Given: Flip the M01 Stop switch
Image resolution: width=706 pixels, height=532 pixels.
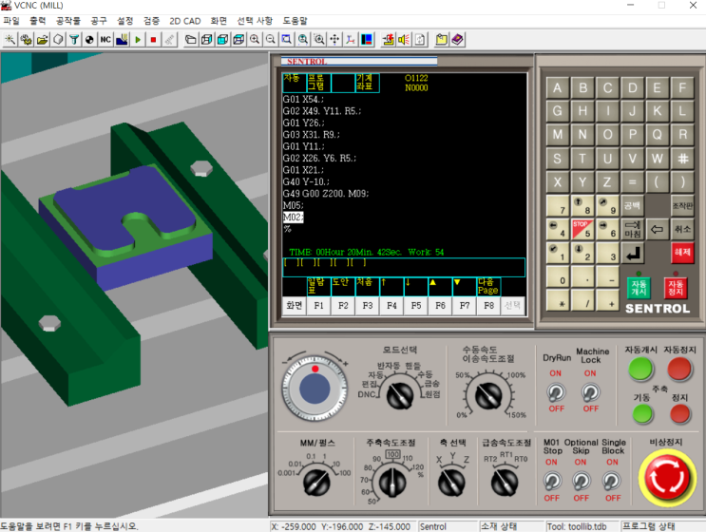Looking at the screenshot, I should point(551,482).
